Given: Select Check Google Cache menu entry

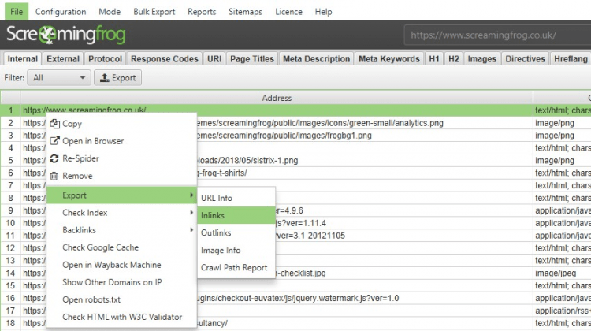Looking at the screenshot, I should coord(100,247).
